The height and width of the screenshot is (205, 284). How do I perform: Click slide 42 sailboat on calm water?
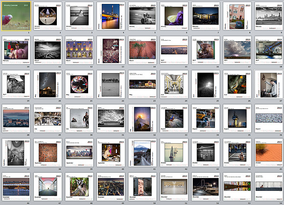pos(174,153)
